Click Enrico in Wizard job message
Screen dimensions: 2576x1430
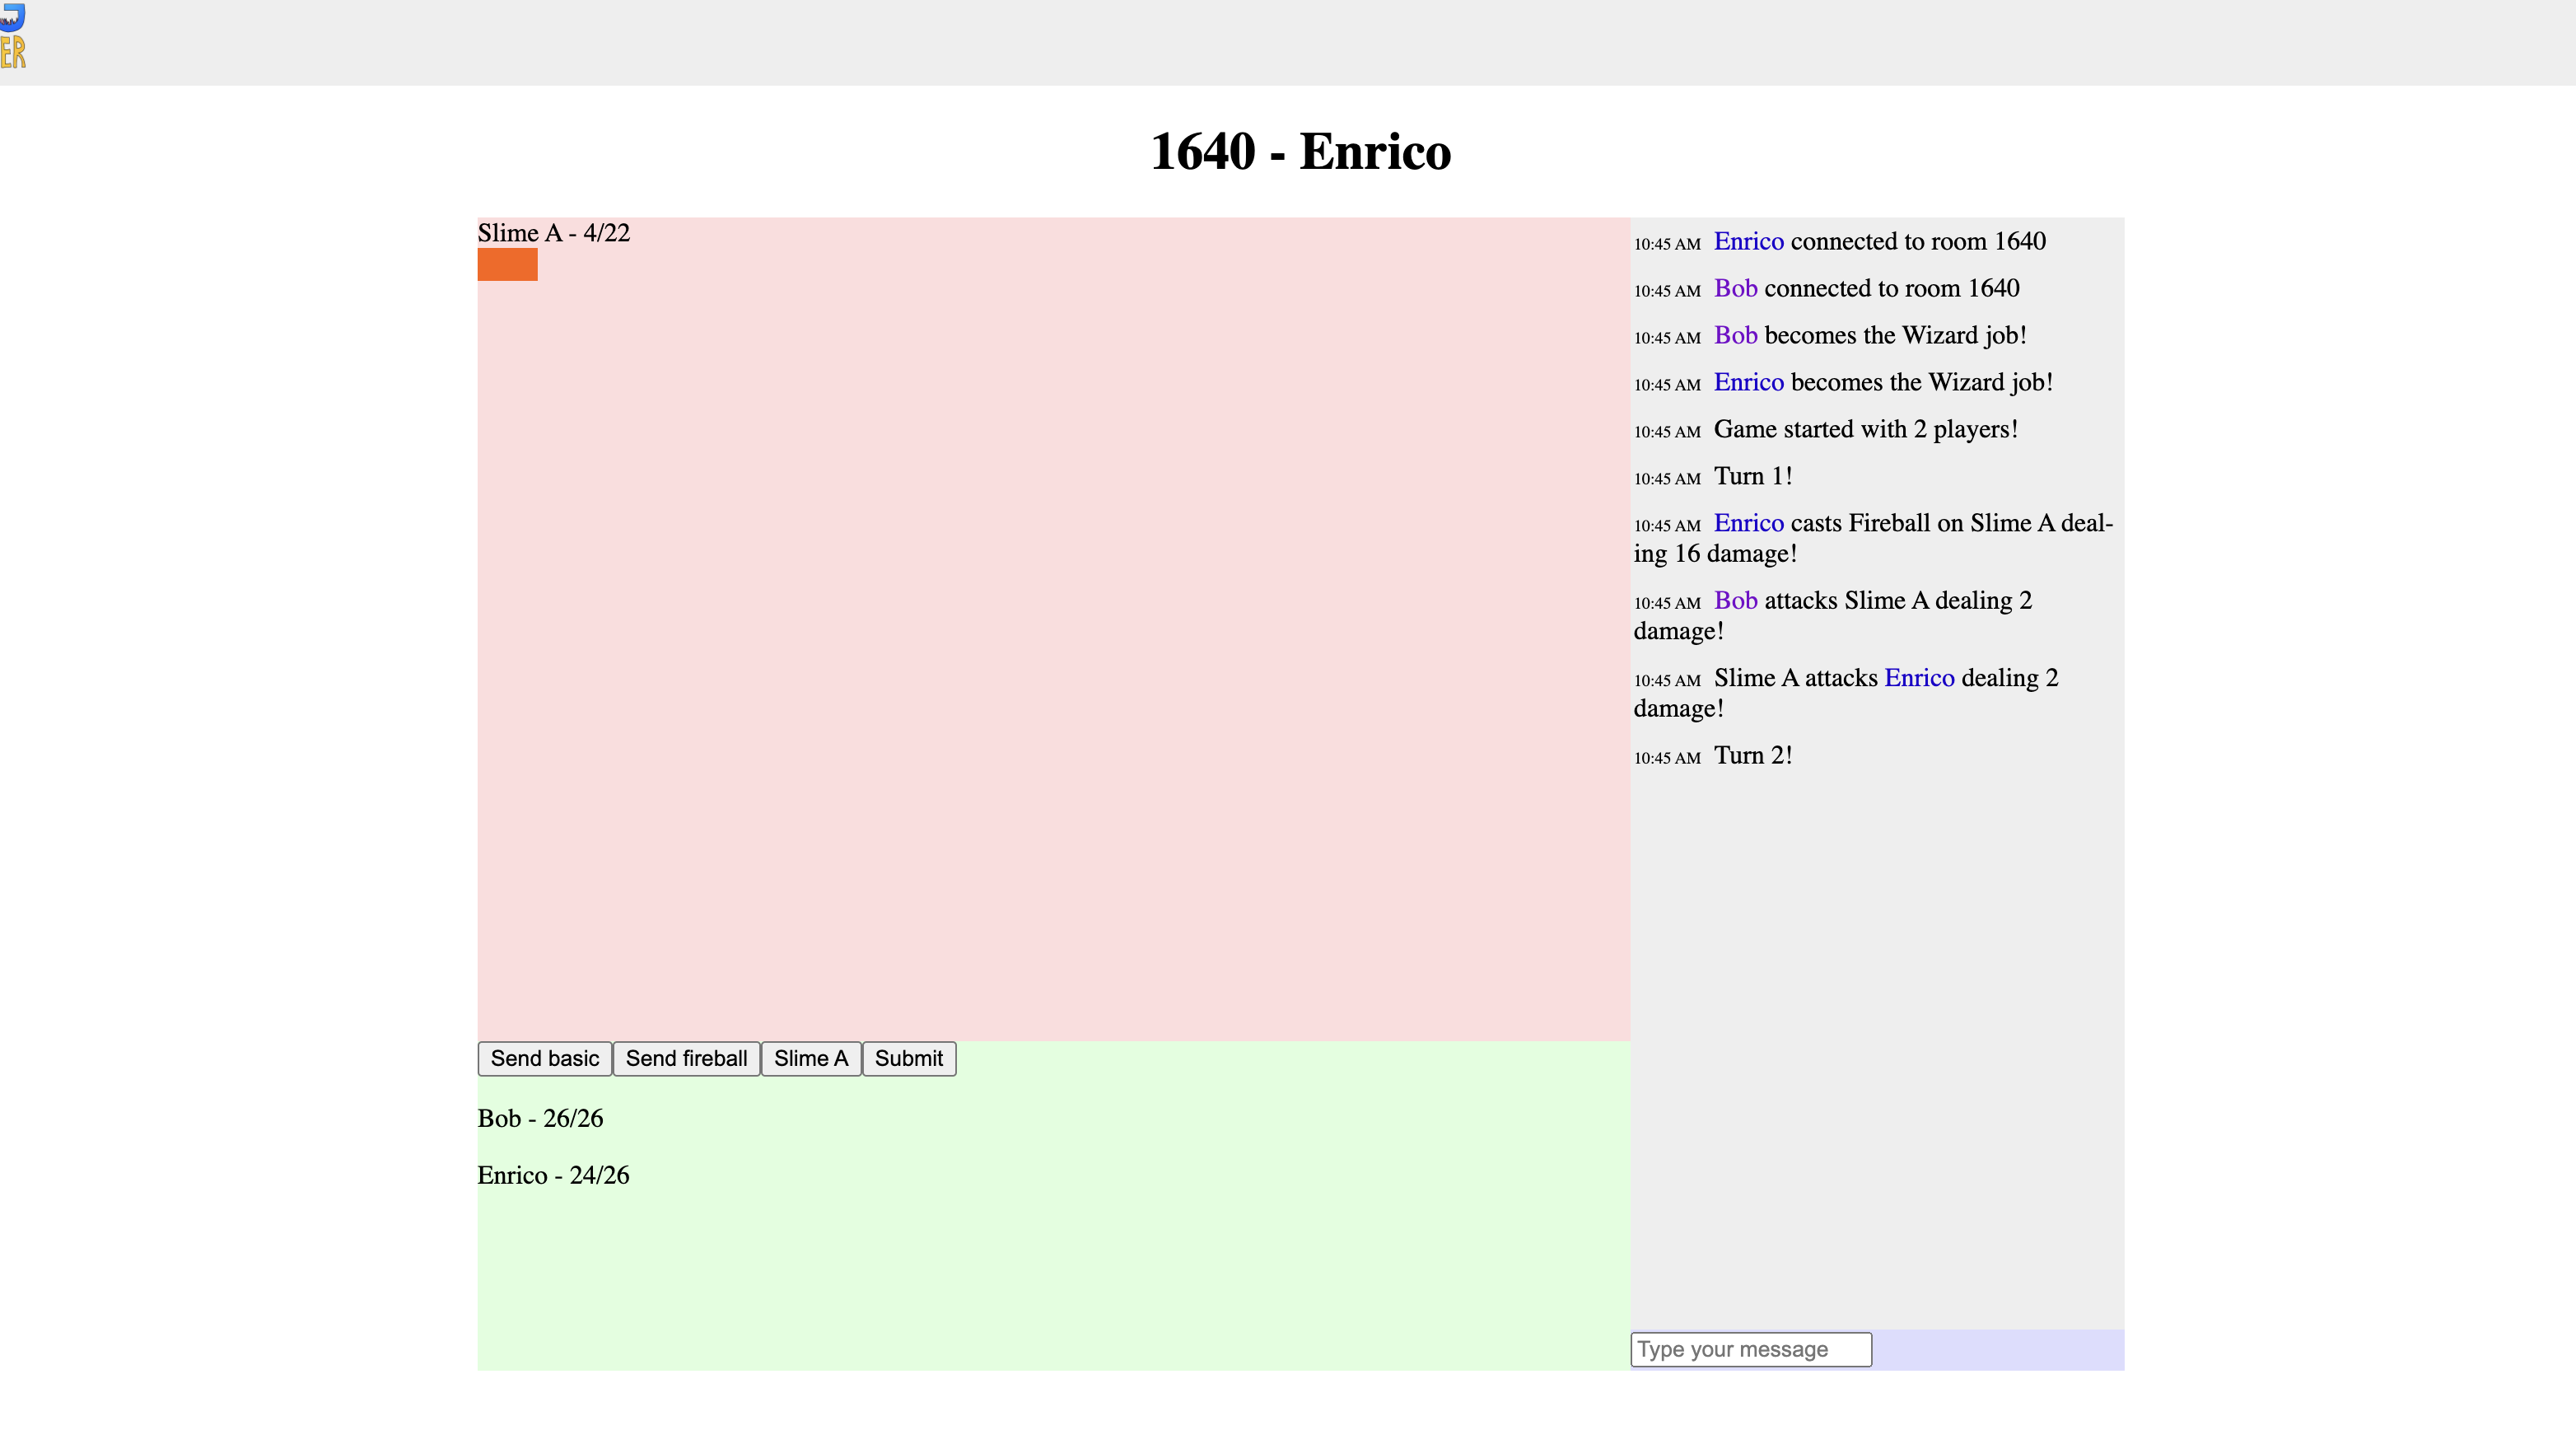1748,382
